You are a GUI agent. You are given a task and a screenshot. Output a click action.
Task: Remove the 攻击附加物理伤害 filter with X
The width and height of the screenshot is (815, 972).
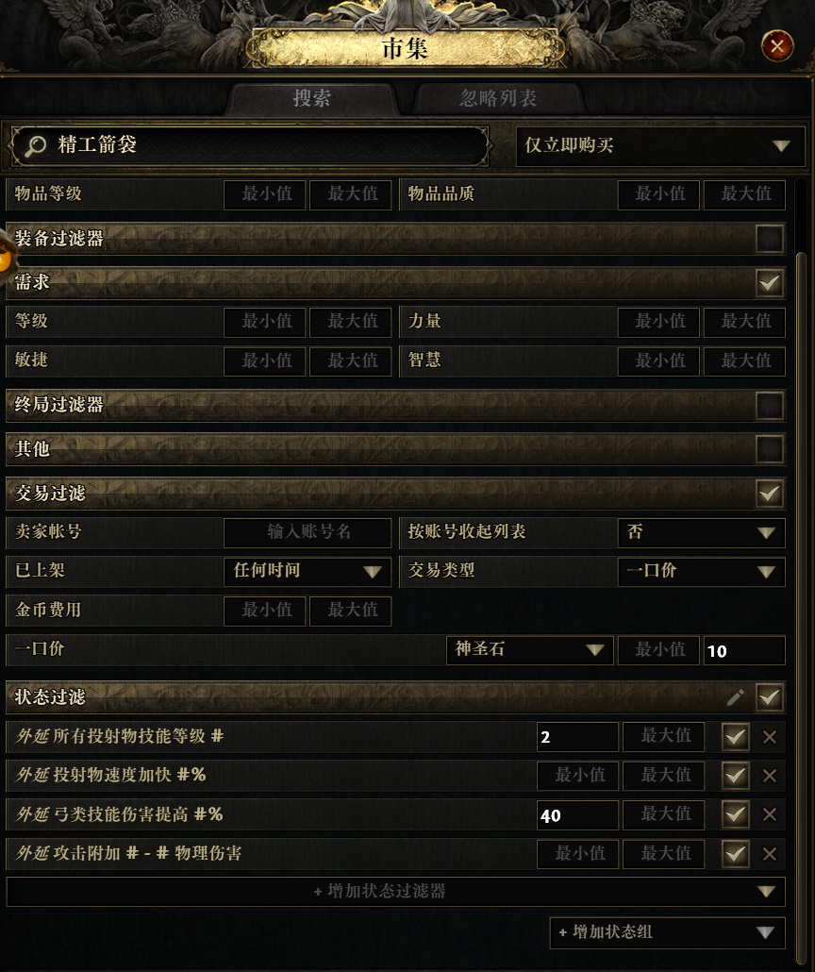(x=770, y=854)
